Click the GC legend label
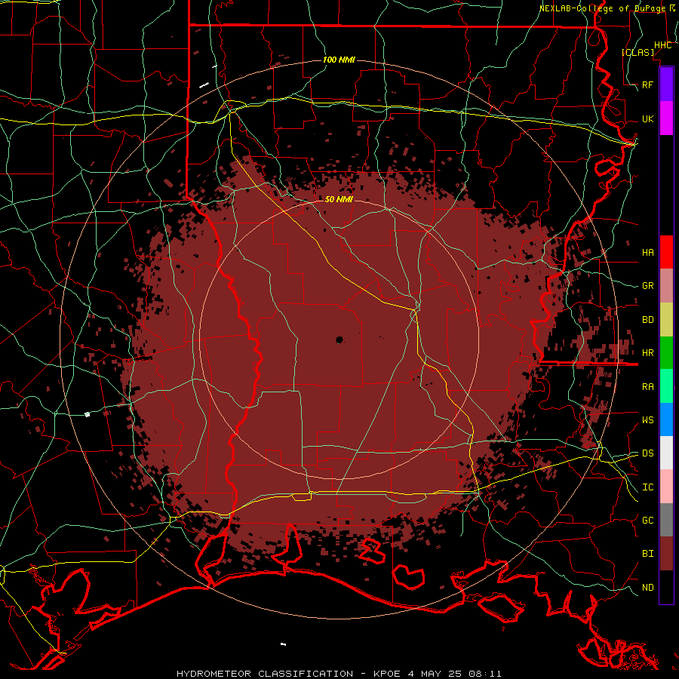The width and height of the screenshot is (679, 679). [647, 521]
